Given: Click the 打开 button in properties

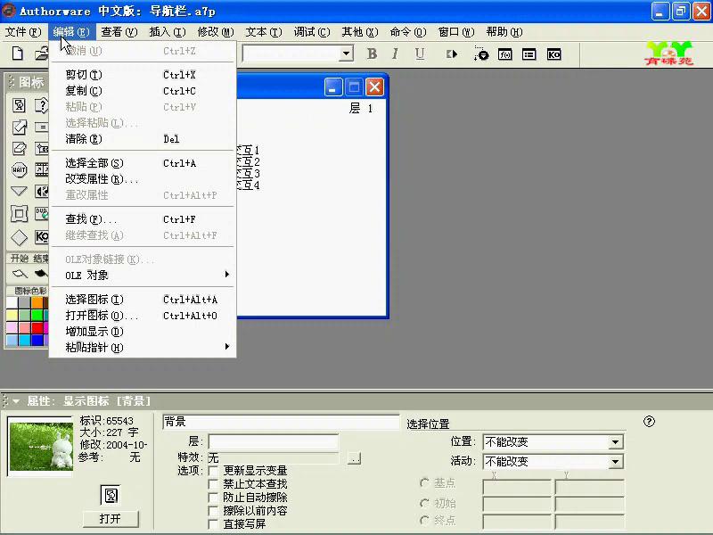Looking at the screenshot, I should click(x=111, y=519).
